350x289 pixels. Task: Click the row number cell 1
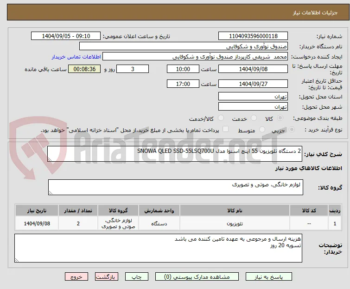[335, 223]
